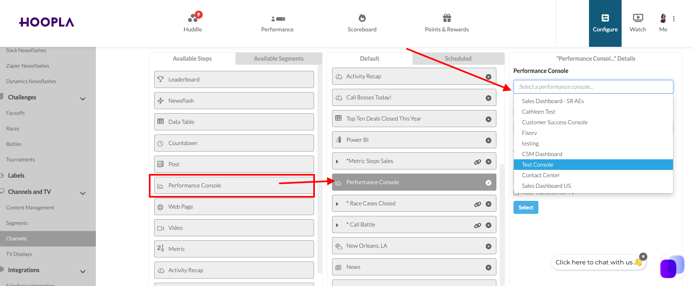Dismiss the chat prompt bubble
Image resolution: width=693 pixels, height=286 pixels.
643,256
